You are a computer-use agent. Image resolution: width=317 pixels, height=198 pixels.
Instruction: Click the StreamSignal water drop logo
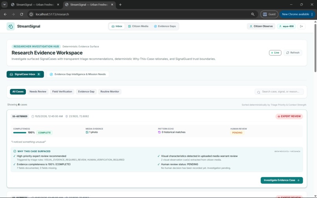[x=11, y=26]
